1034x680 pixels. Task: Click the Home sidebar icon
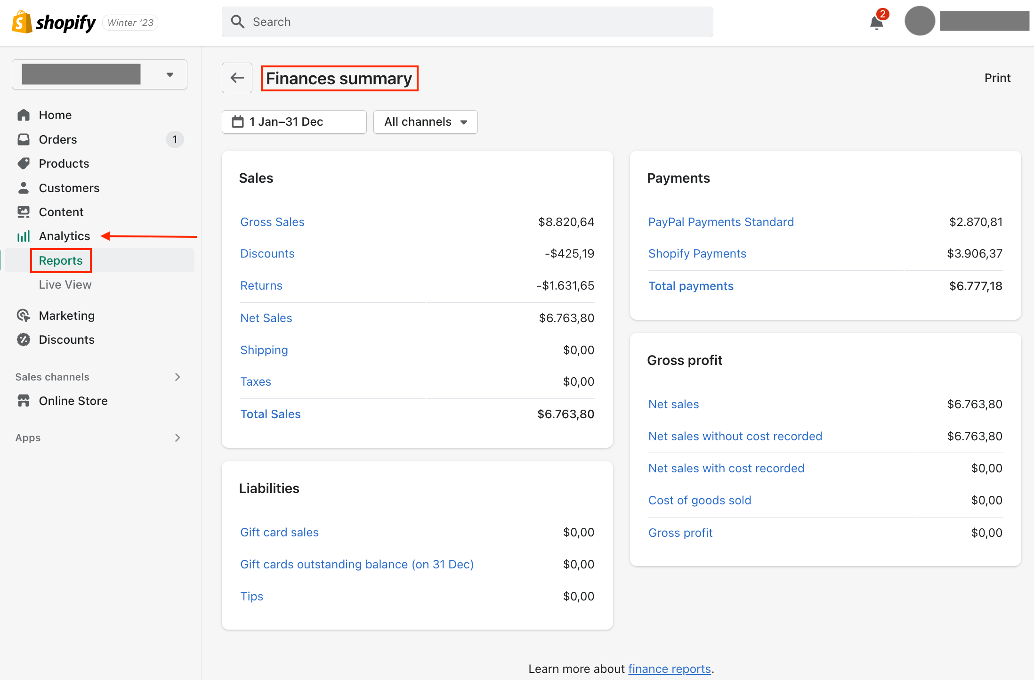pyautogui.click(x=24, y=114)
